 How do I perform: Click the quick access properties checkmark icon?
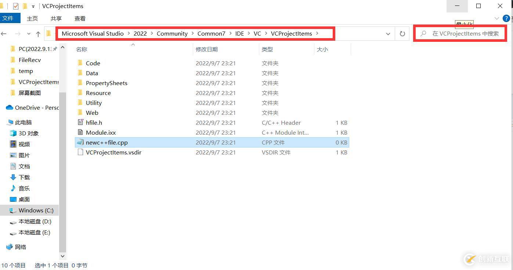(15, 6)
